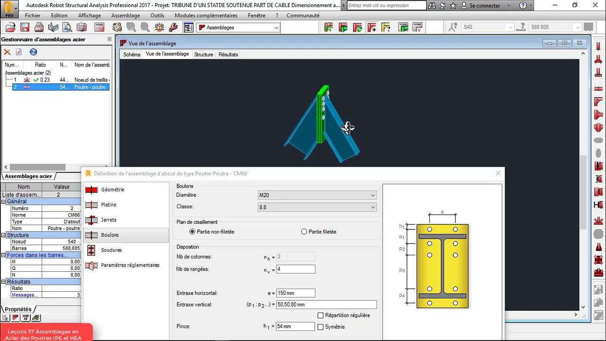606x341 pixels.
Task: Open a project with the folder icon
Action: point(10,27)
